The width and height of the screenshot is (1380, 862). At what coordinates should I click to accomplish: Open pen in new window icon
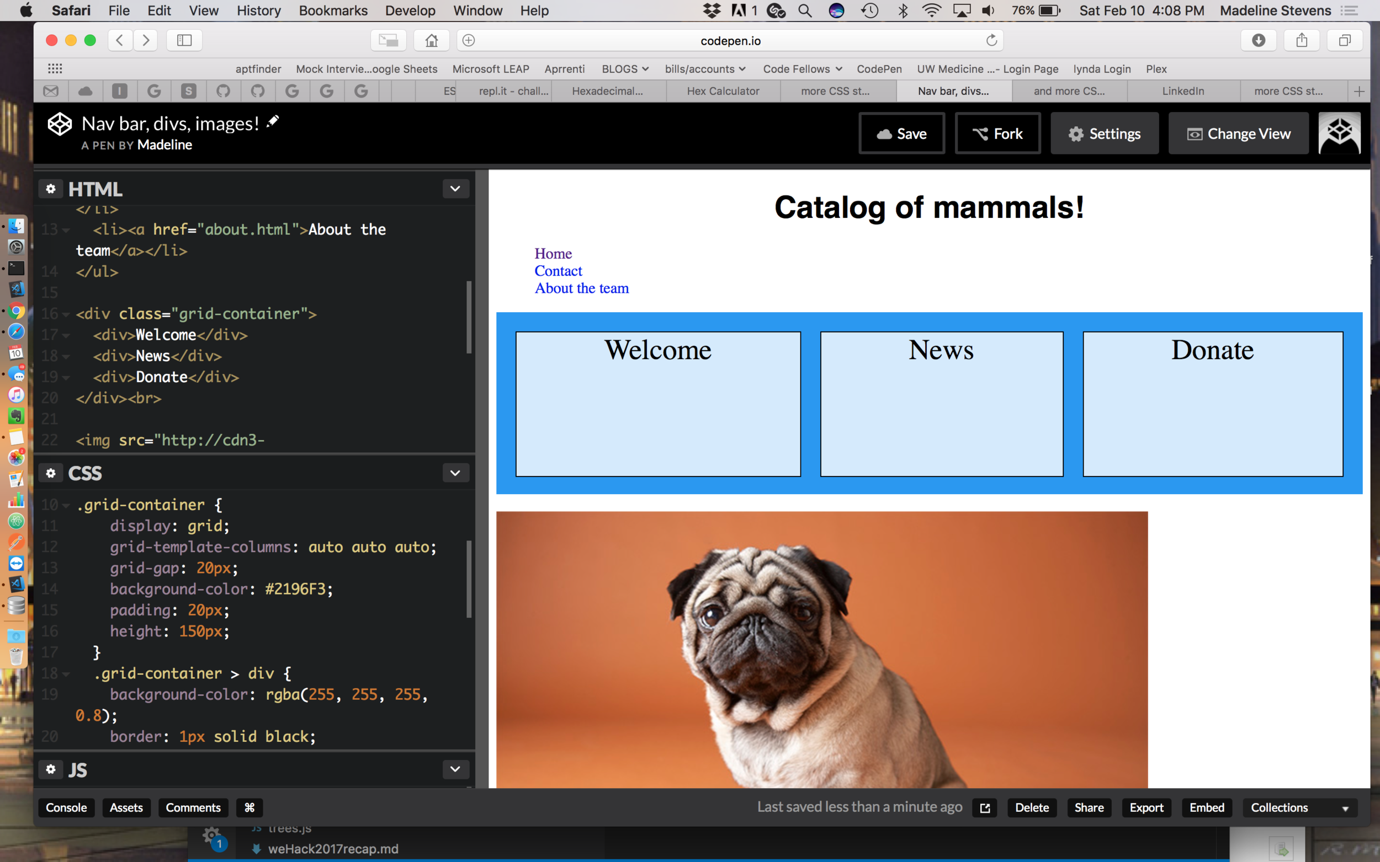[985, 808]
